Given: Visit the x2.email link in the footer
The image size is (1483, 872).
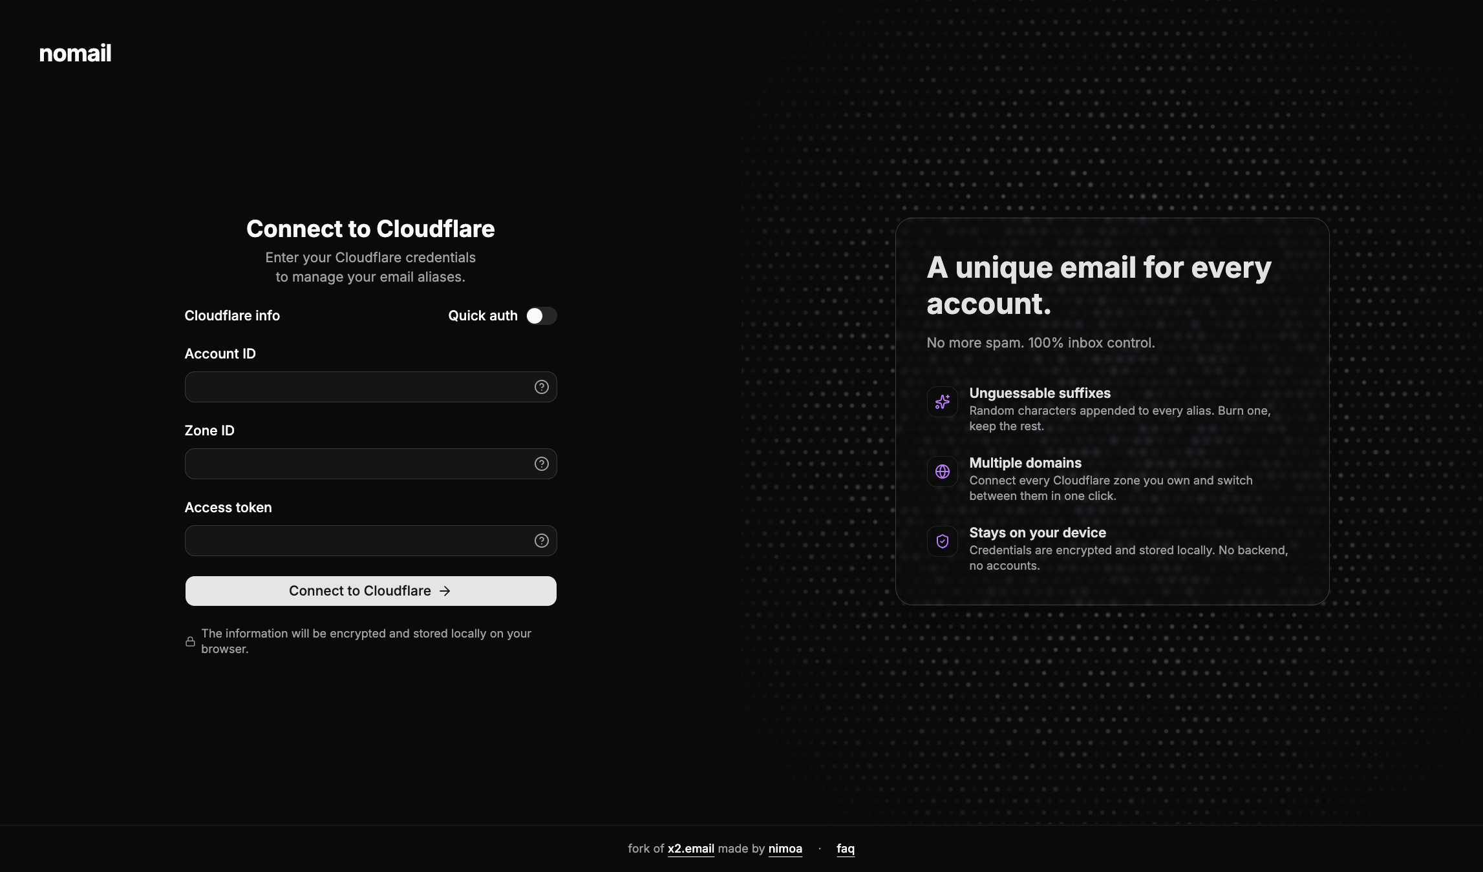Looking at the screenshot, I should [690, 849].
